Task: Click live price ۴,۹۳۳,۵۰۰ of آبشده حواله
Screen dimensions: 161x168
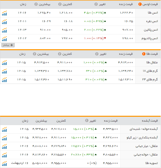Action: point(111,129)
